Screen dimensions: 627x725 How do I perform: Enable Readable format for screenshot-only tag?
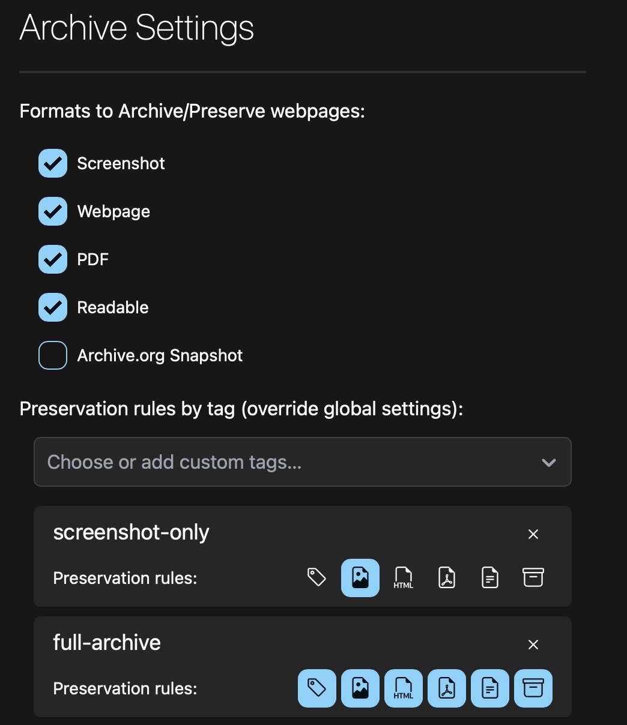coord(489,577)
